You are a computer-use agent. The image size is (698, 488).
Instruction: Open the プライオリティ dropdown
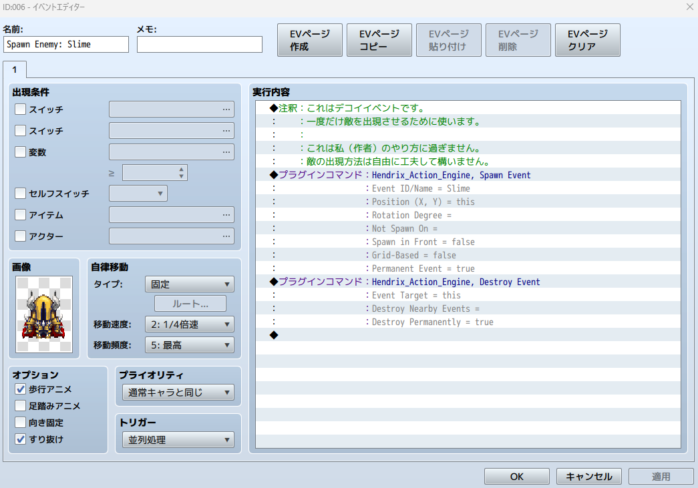pos(178,393)
